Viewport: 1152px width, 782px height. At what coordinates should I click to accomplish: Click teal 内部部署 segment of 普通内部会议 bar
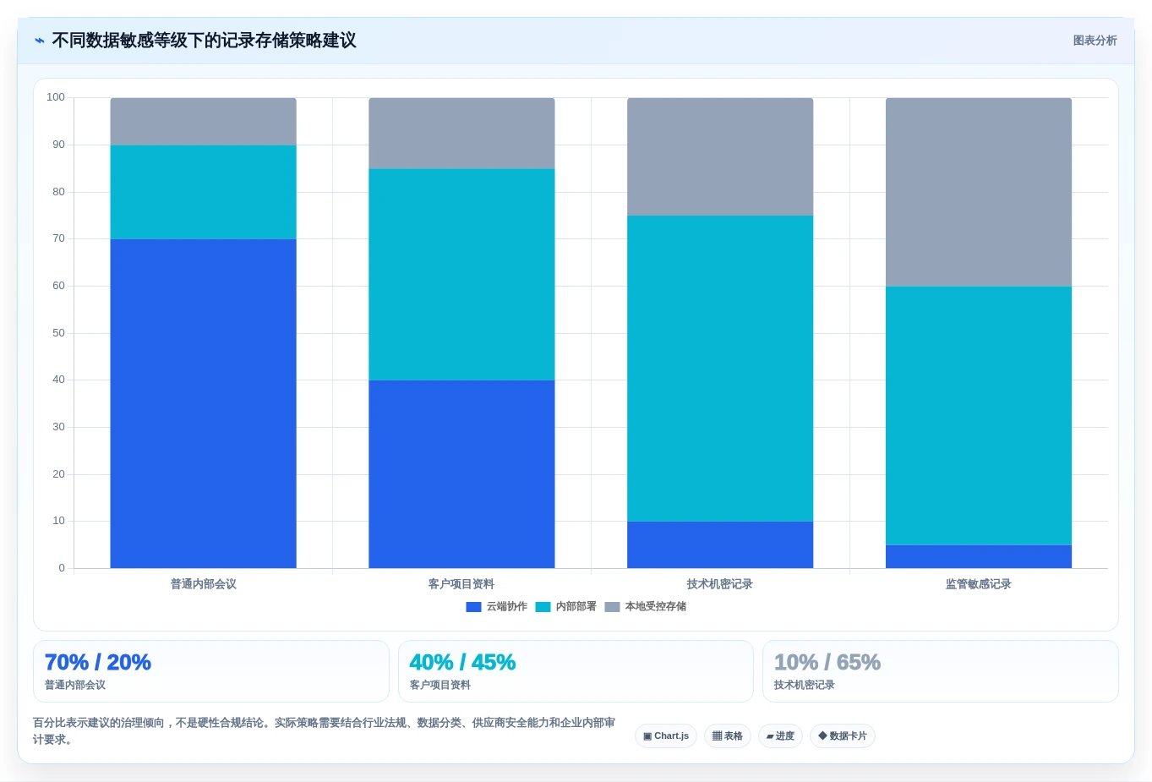click(203, 192)
